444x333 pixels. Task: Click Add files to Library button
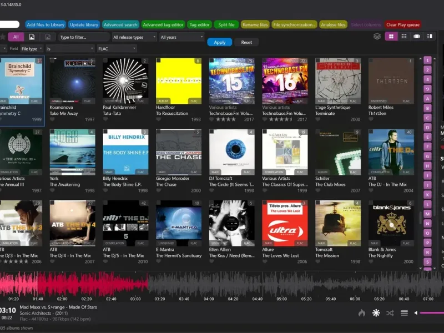pyautogui.click(x=46, y=24)
